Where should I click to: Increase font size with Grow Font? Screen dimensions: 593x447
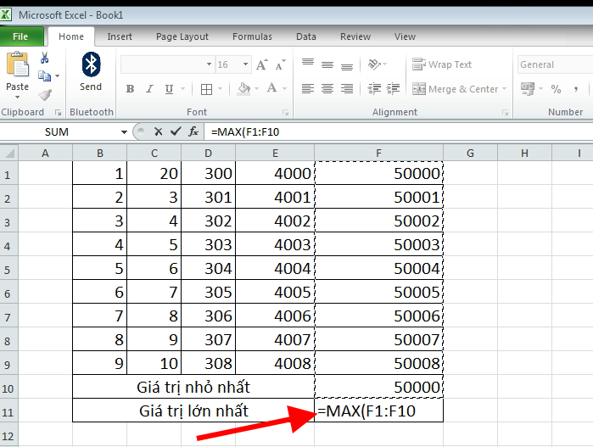261,64
